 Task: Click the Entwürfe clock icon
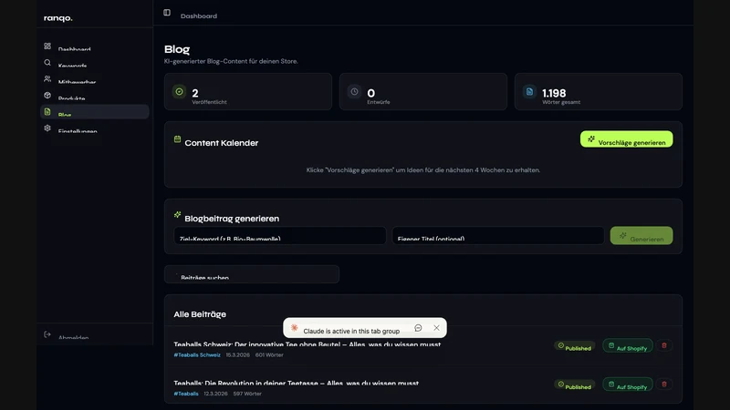point(354,92)
